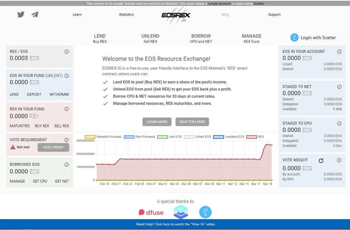Toggle Lent EOS chart legend
The width and height of the screenshot is (350, 230).
pos(169,137)
